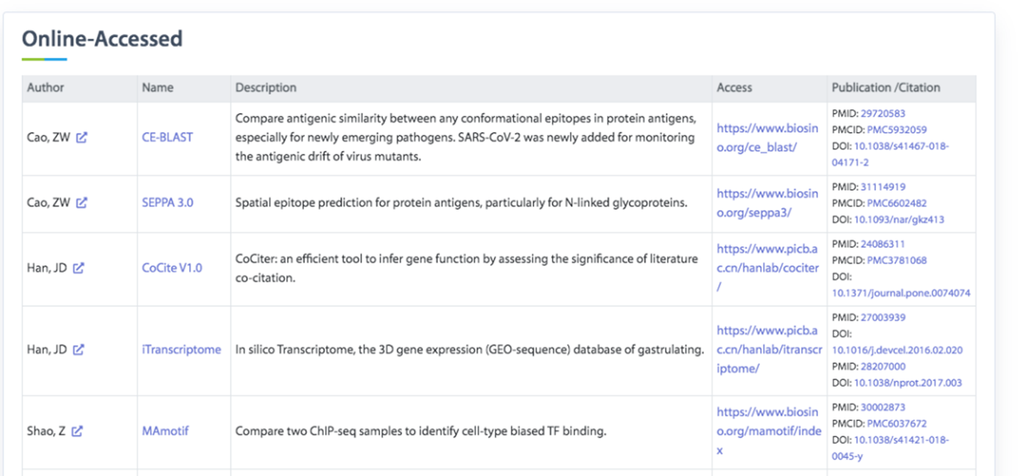Click the MAmotif name link

[x=165, y=431]
